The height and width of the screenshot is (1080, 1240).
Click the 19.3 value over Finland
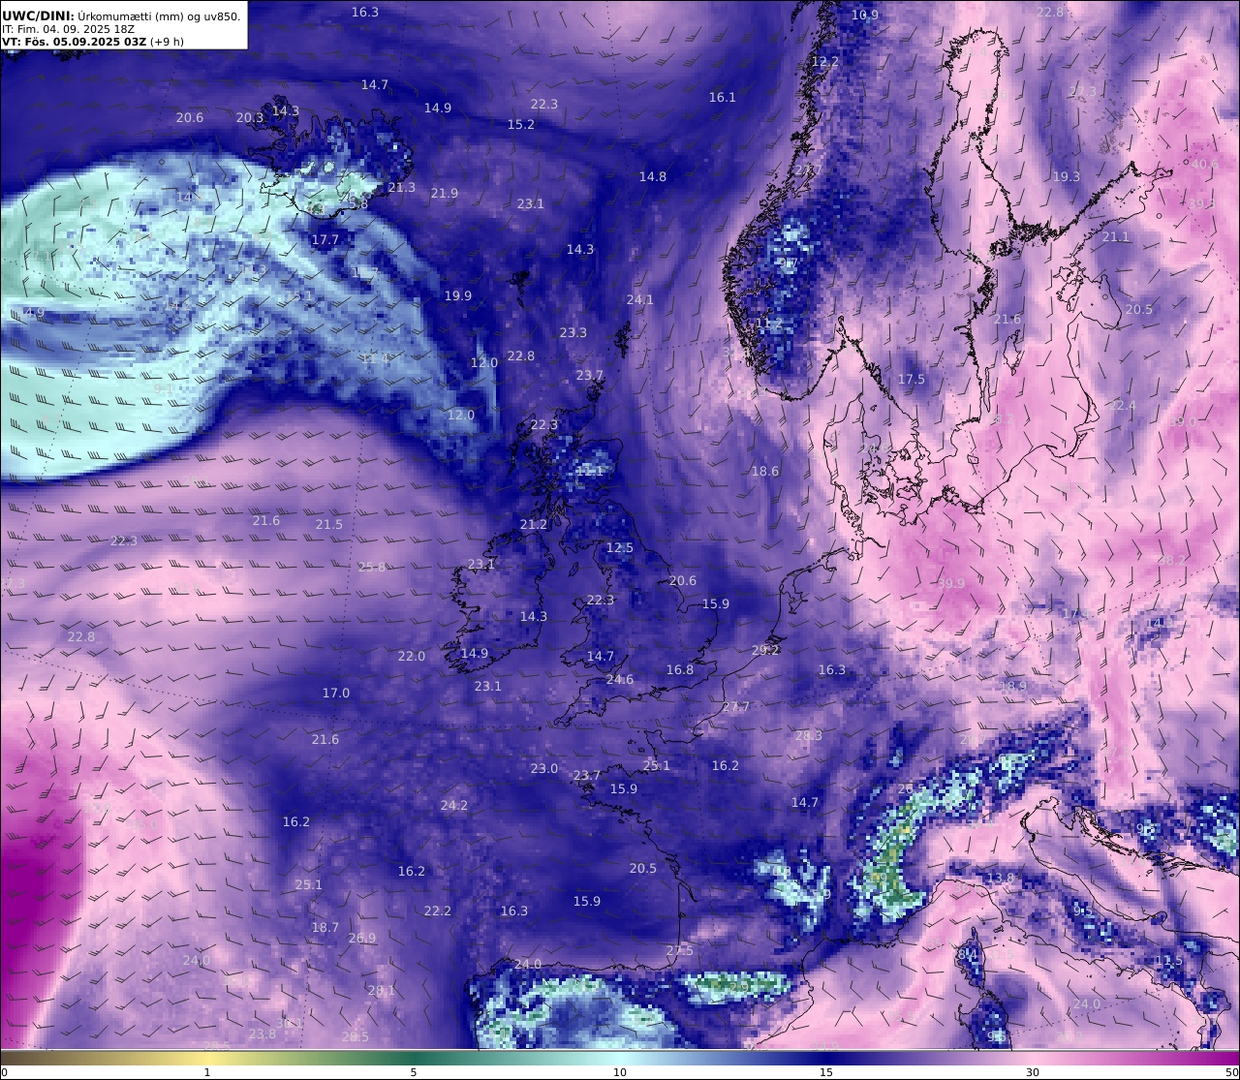(1067, 176)
